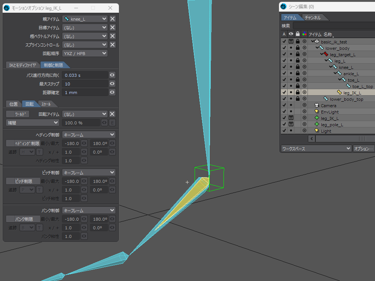This screenshot has height=281, width=375.
Task: Switch to the IKとモディファイヤ tab
Action: [x=22, y=65]
